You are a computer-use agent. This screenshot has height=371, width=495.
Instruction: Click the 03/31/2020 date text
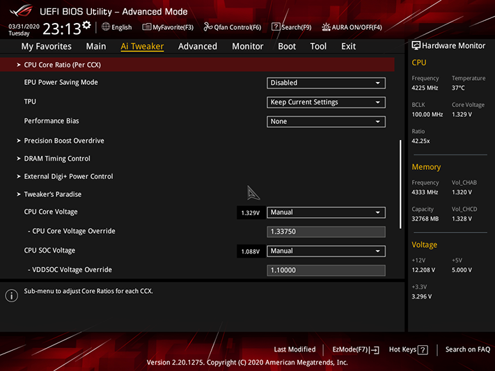tap(24, 26)
